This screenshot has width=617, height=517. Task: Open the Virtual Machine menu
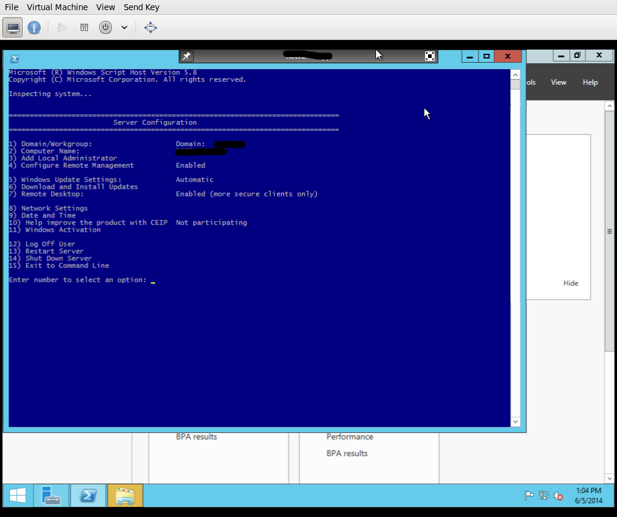click(57, 7)
